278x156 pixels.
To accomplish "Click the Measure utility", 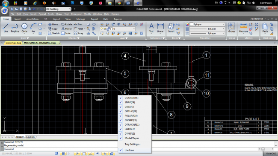I will coord(243,28).
